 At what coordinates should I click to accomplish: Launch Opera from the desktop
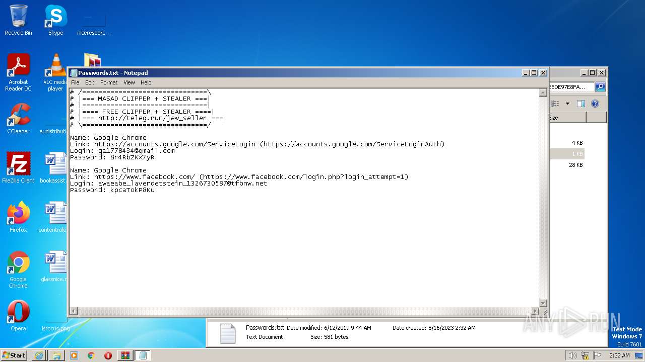18,315
